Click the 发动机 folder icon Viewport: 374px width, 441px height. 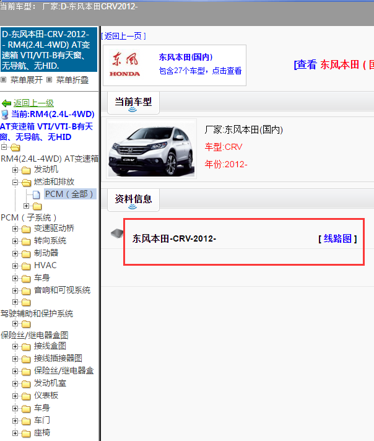26,170
